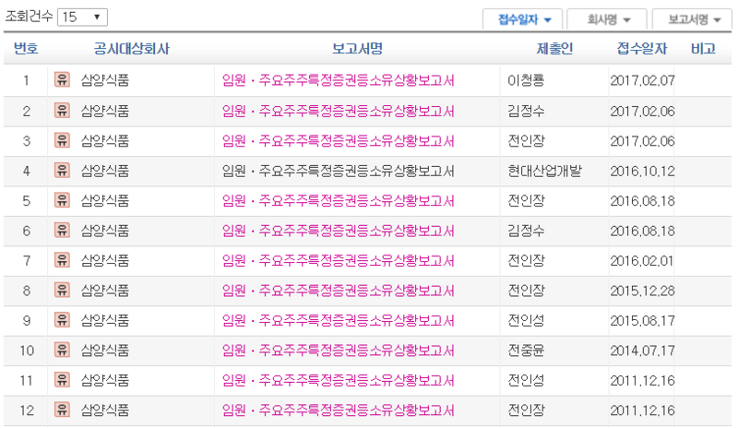Select date 2015.12.28
Image resolution: width=738 pixels, height=428 pixels.
tap(642, 291)
